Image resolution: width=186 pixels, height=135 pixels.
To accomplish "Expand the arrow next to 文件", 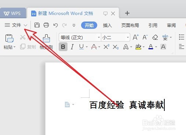I will click(26, 25).
